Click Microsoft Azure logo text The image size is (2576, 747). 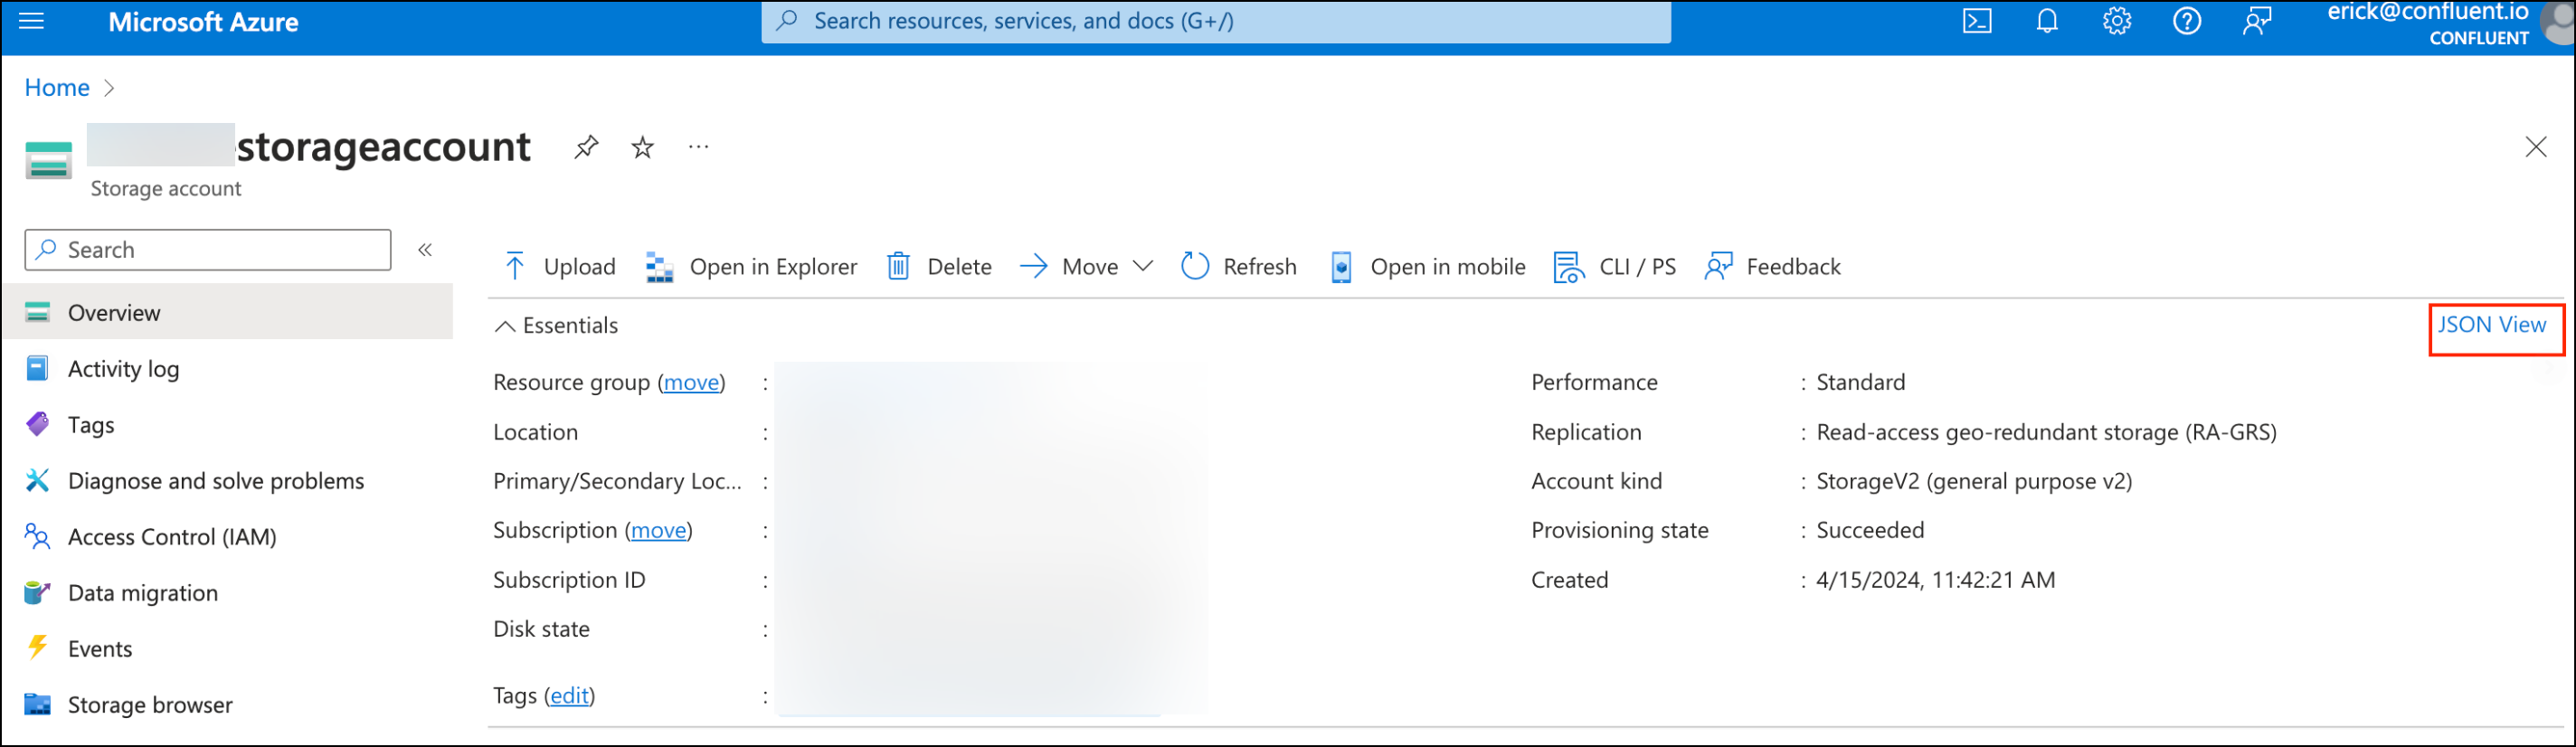[203, 22]
